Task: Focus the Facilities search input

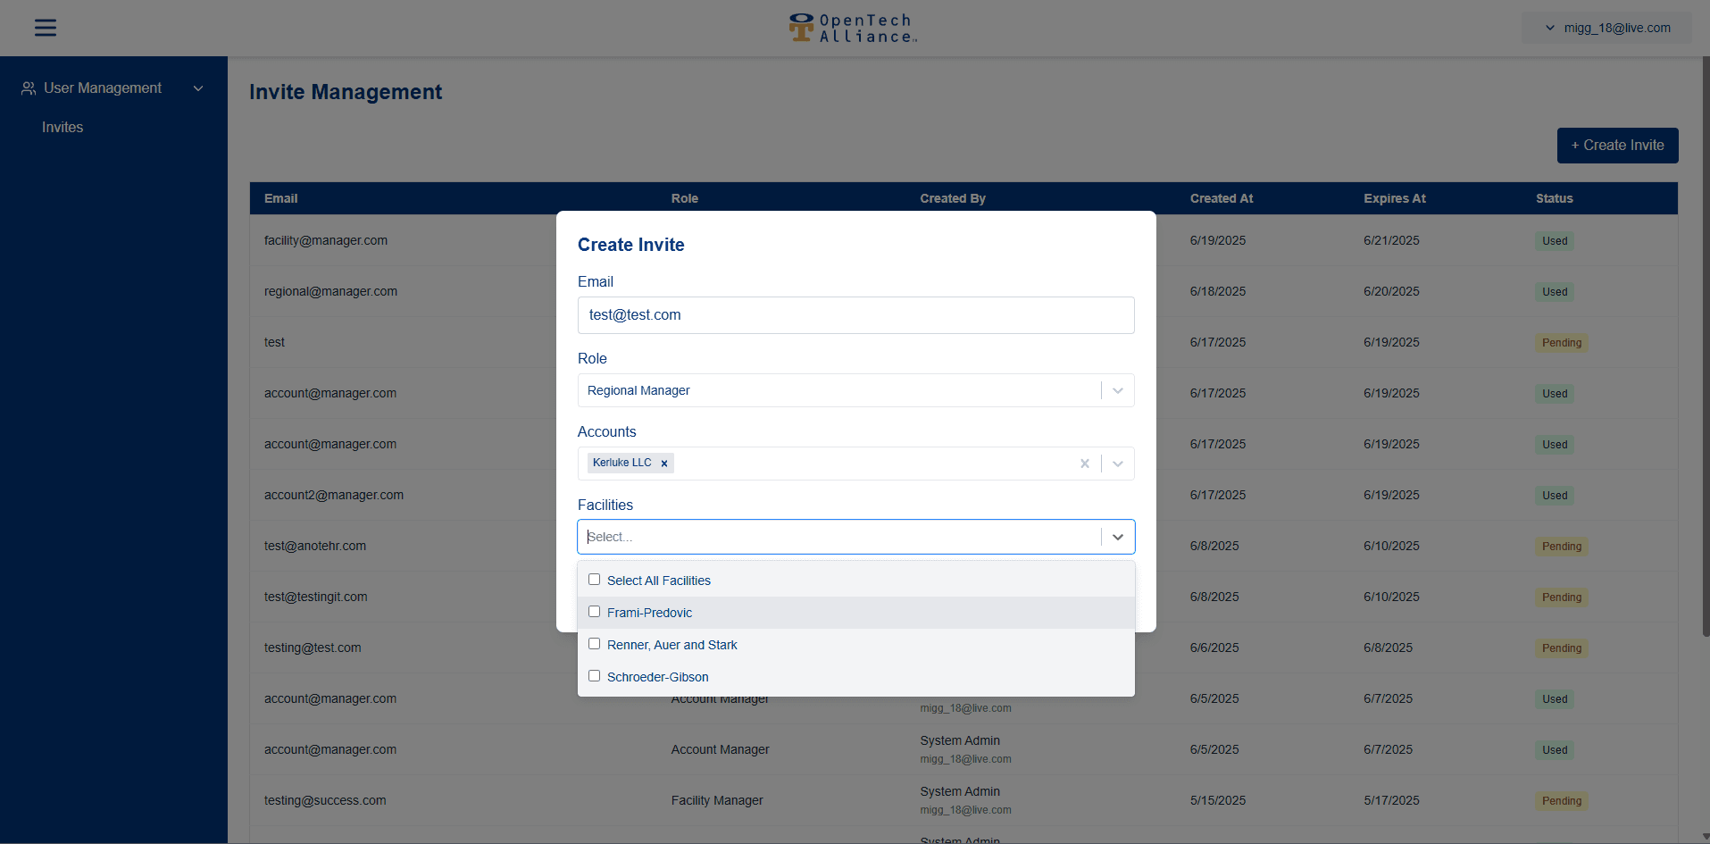Action: click(839, 537)
